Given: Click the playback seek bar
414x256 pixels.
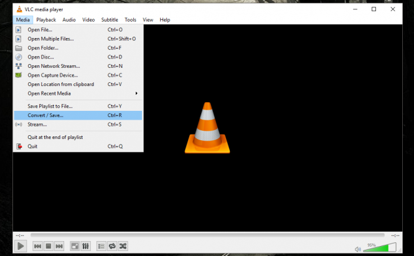Looking at the screenshot, I should 205,235.
